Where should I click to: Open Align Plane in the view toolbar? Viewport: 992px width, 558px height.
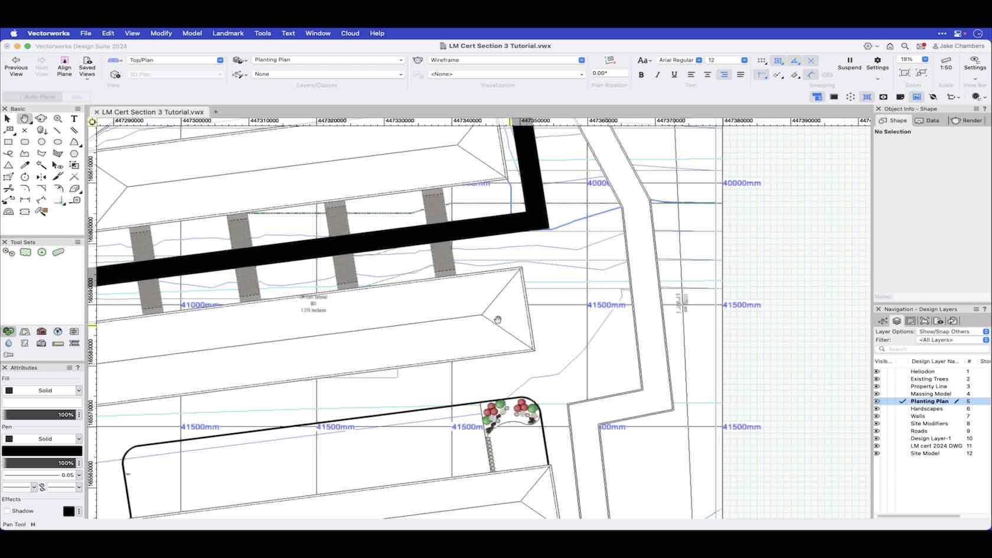[x=64, y=66]
